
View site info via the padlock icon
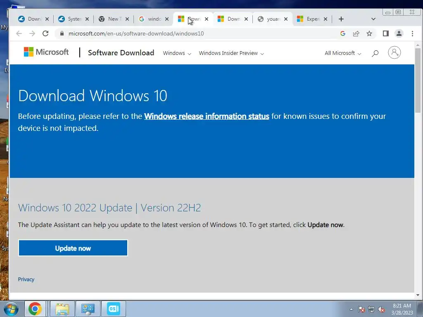62,33
